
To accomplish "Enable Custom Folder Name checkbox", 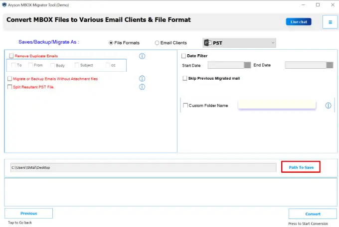I will (185, 106).
